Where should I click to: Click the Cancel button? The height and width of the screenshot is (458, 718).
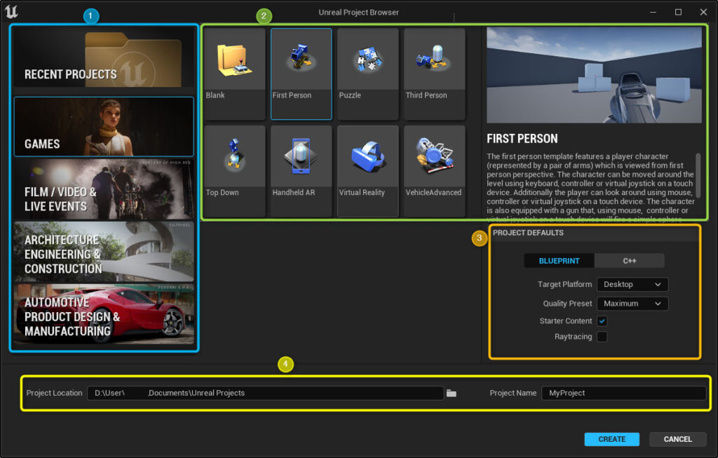tap(678, 439)
